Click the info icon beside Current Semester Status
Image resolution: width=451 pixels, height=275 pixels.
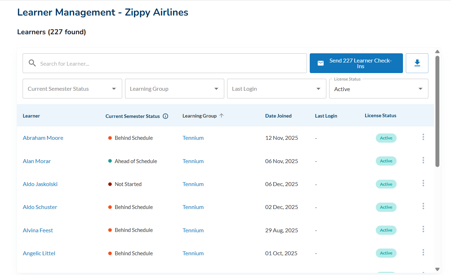tap(165, 116)
